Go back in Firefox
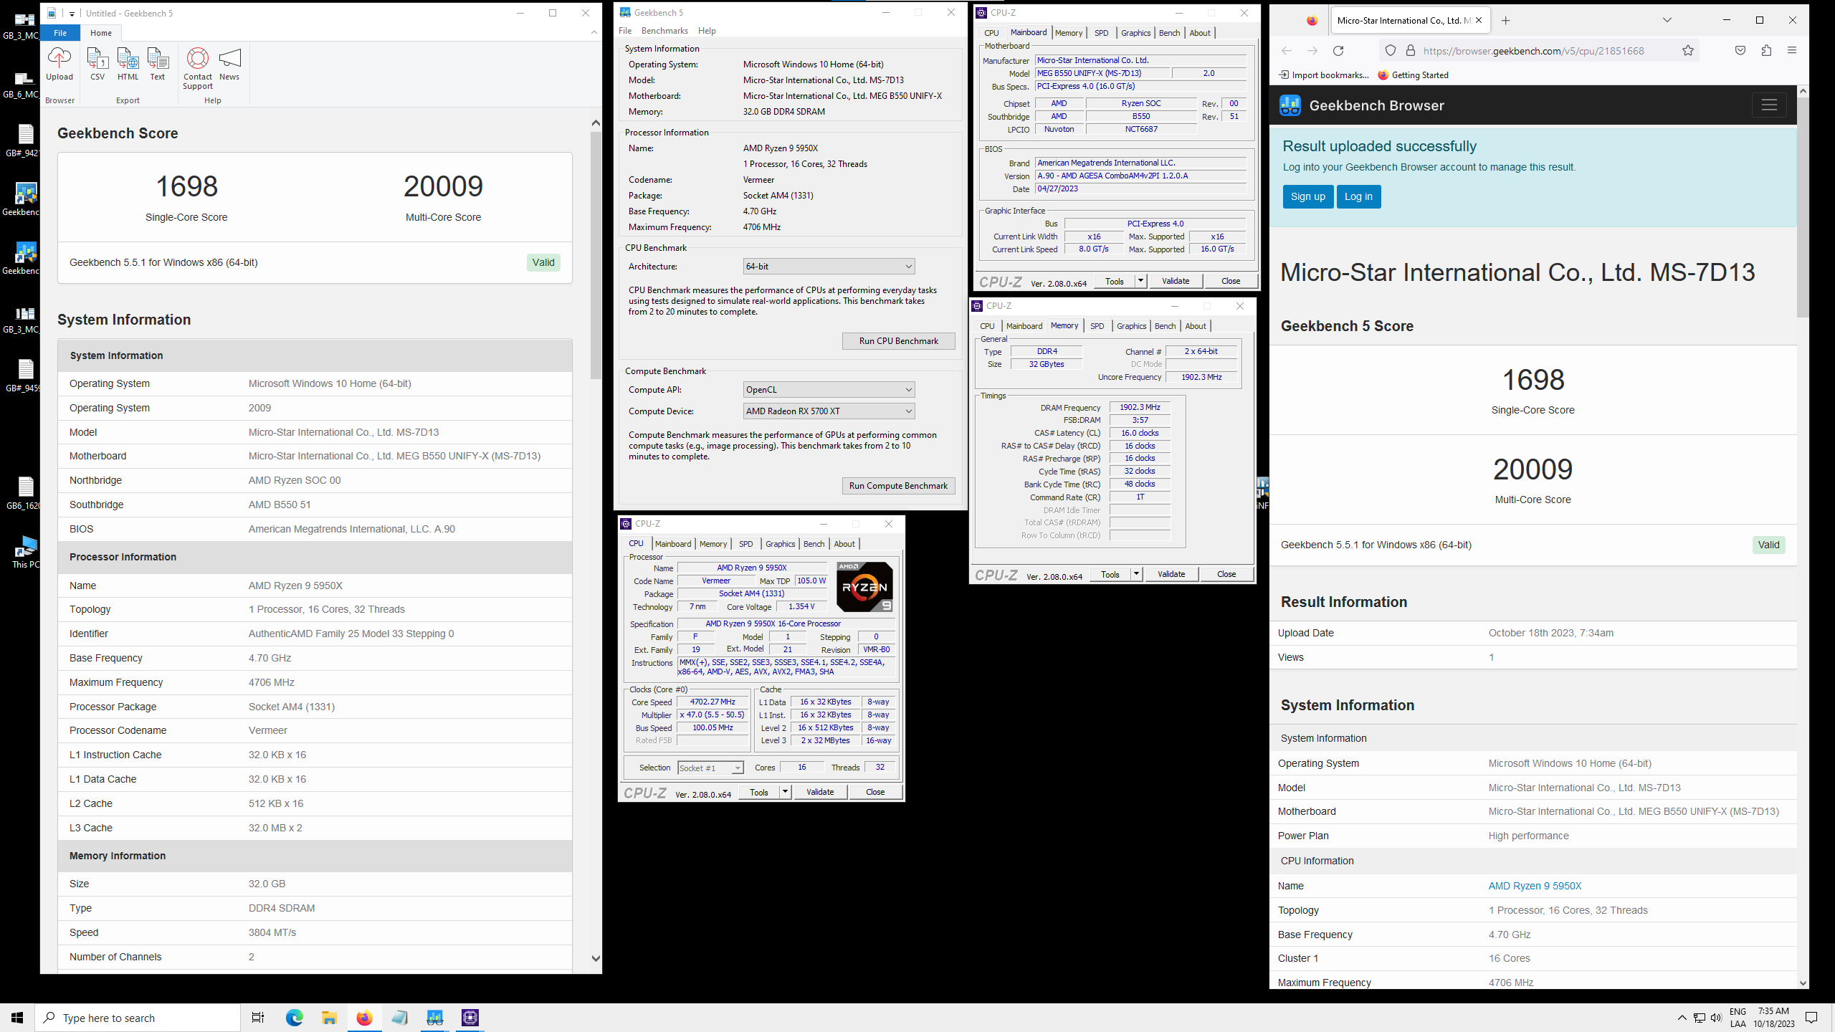The width and height of the screenshot is (1835, 1032). point(1287,51)
